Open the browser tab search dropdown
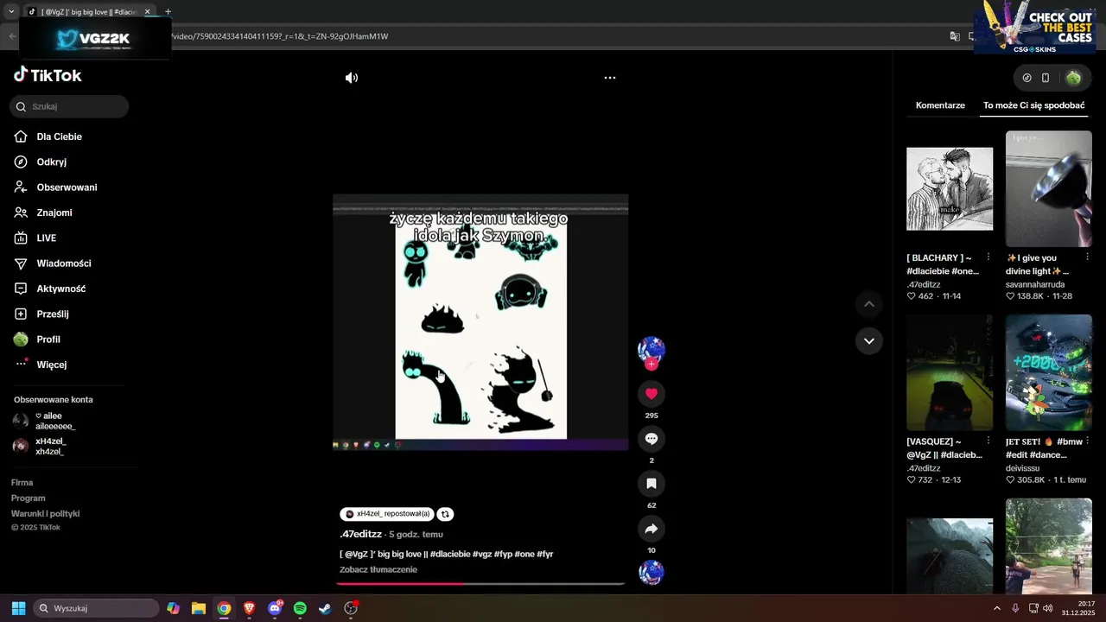The height and width of the screenshot is (622, 1106). [x=11, y=11]
